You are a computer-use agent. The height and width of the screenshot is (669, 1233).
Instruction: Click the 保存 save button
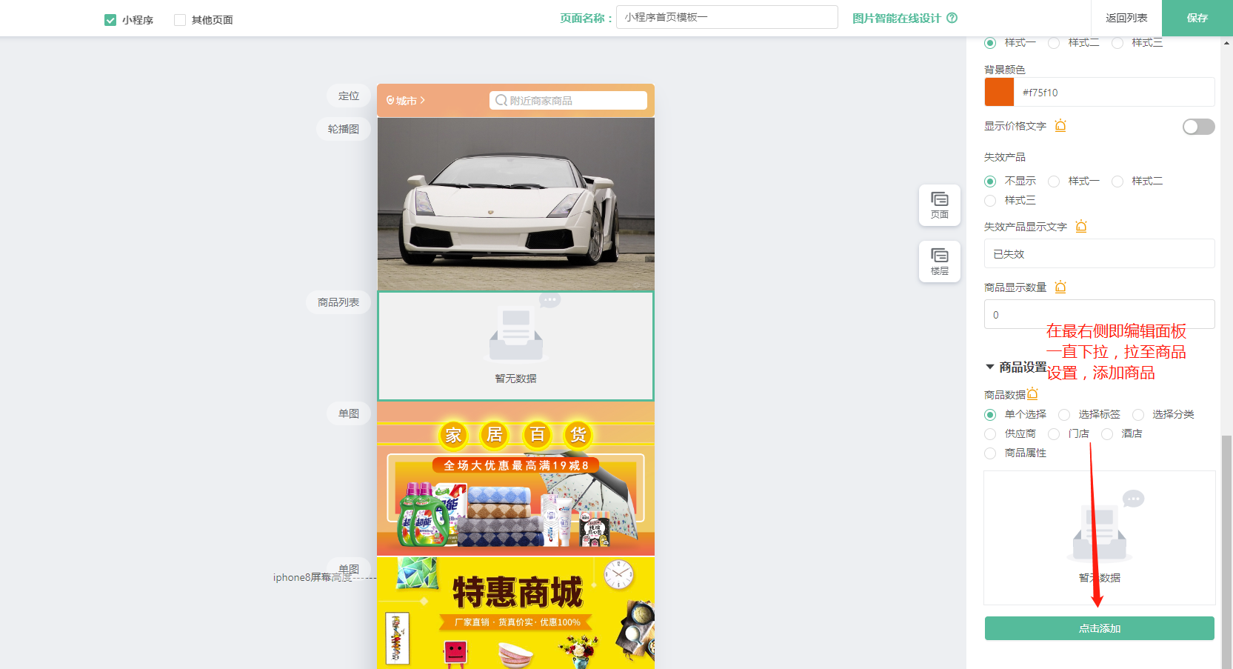tap(1197, 18)
